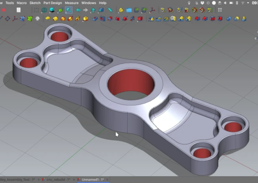Click the yellow Part icon in top toolbar
The width and height of the screenshot is (258, 183).
(x=121, y=10)
